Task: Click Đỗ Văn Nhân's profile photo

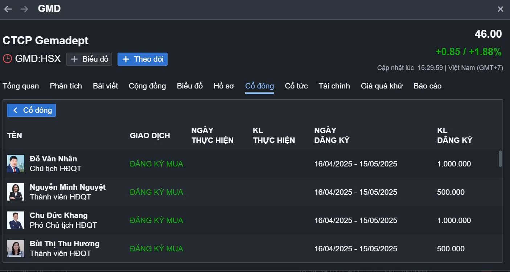Action: click(x=16, y=164)
